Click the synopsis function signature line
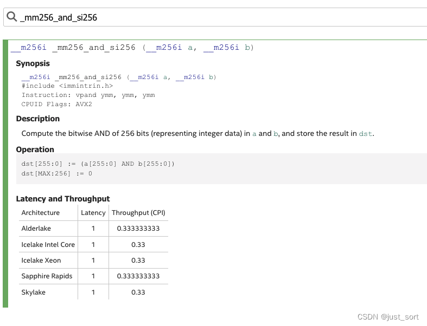427x326 pixels. (x=119, y=77)
